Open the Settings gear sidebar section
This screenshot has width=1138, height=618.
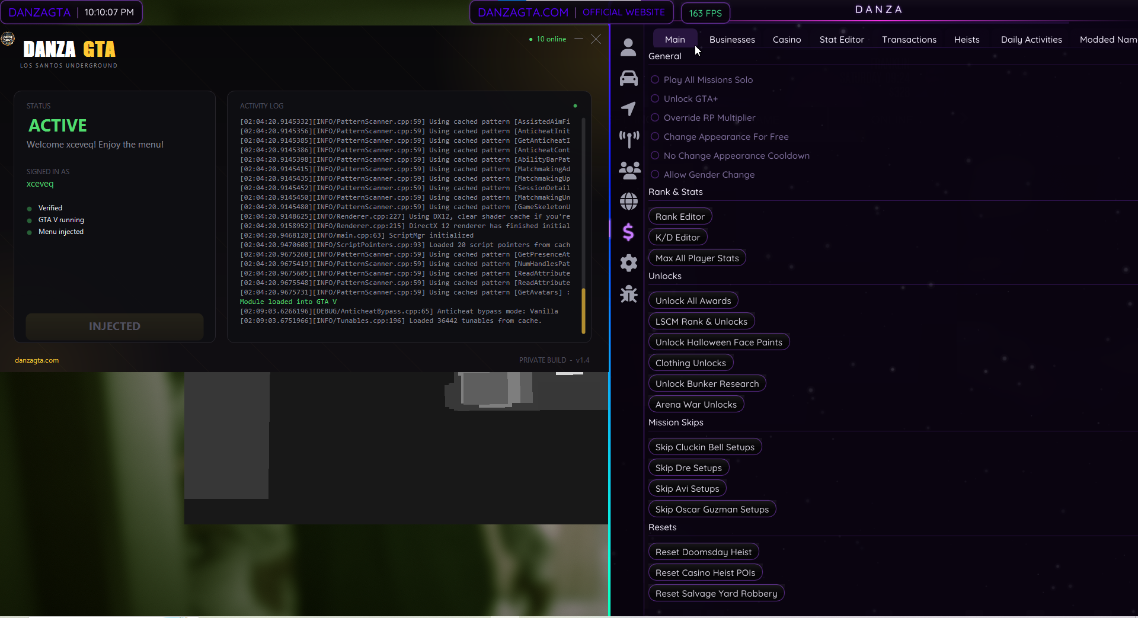tap(628, 263)
